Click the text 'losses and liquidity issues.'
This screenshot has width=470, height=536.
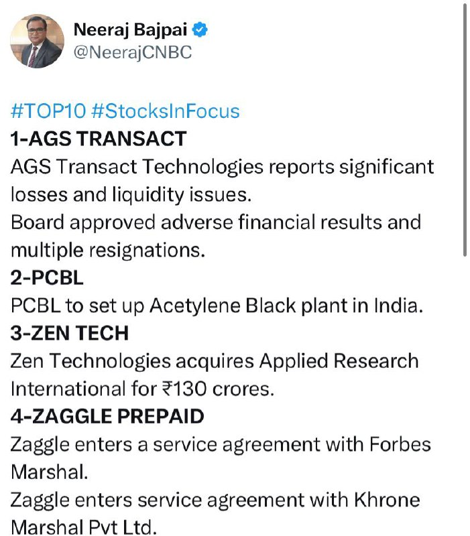click(x=131, y=194)
